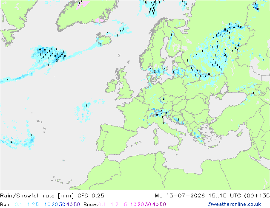
Task: Click the rain value 2 over Czech Republic
Action: click(x=164, y=98)
